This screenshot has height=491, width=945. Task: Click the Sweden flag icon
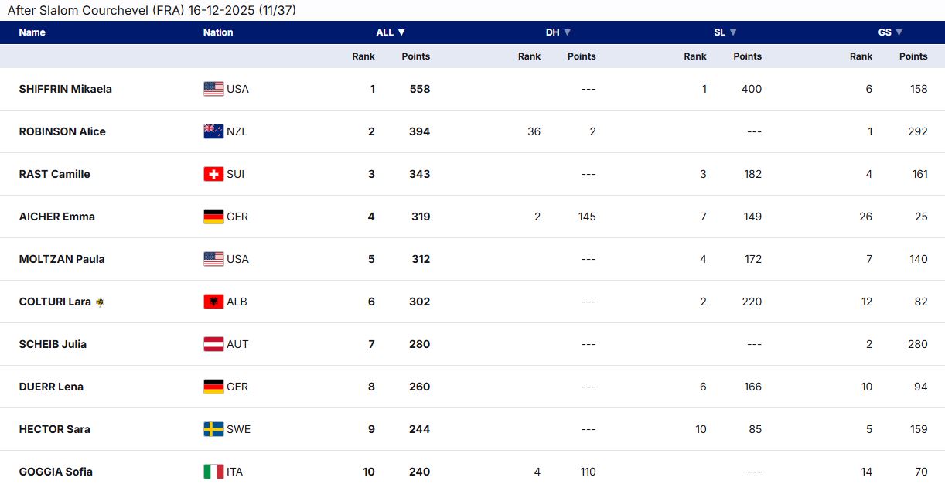(x=213, y=429)
